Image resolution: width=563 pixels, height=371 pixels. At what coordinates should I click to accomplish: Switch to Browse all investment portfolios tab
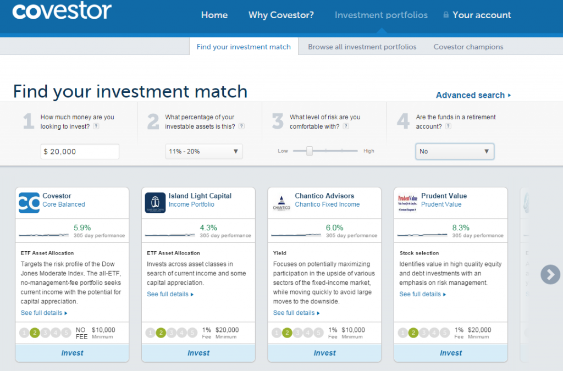click(x=362, y=47)
